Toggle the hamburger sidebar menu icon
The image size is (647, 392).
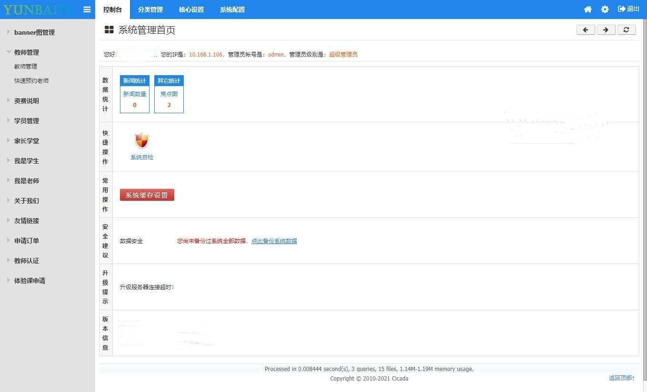coord(87,10)
